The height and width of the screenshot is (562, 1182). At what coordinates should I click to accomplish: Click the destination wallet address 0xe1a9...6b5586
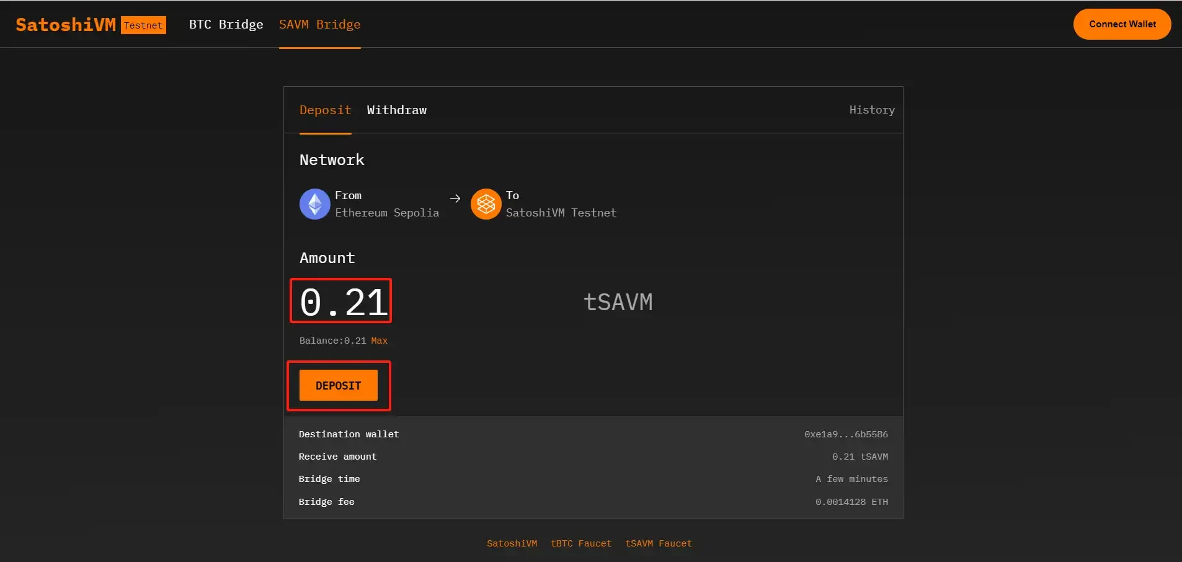(845, 434)
